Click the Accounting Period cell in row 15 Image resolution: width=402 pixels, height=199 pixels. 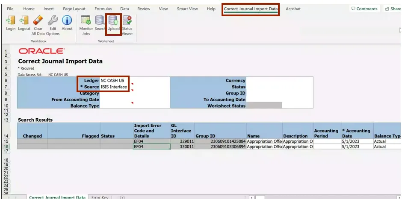pos(327,141)
